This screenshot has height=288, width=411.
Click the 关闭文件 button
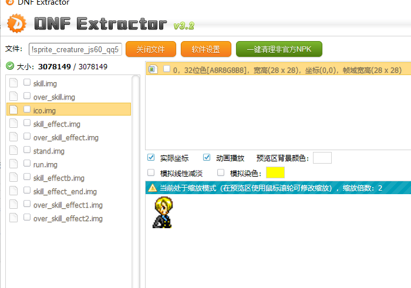coord(151,49)
